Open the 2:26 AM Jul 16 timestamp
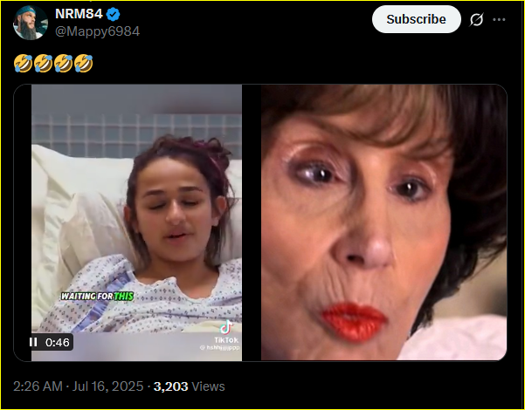This screenshot has width=525, height=410. (79, 386)
